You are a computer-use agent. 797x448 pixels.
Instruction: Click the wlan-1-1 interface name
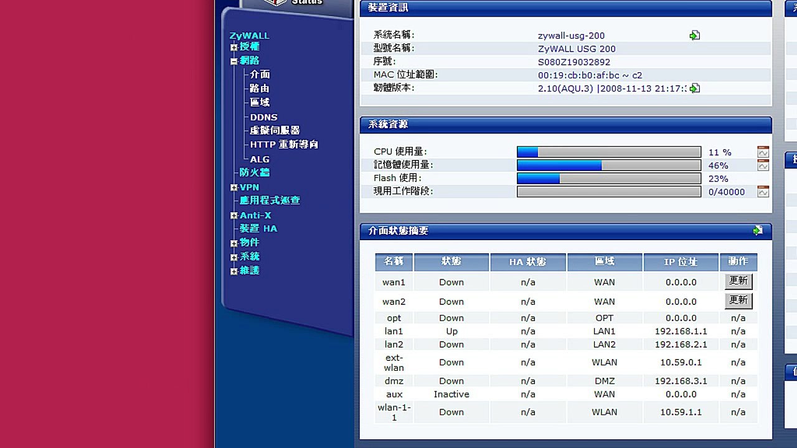pos(394,412)
